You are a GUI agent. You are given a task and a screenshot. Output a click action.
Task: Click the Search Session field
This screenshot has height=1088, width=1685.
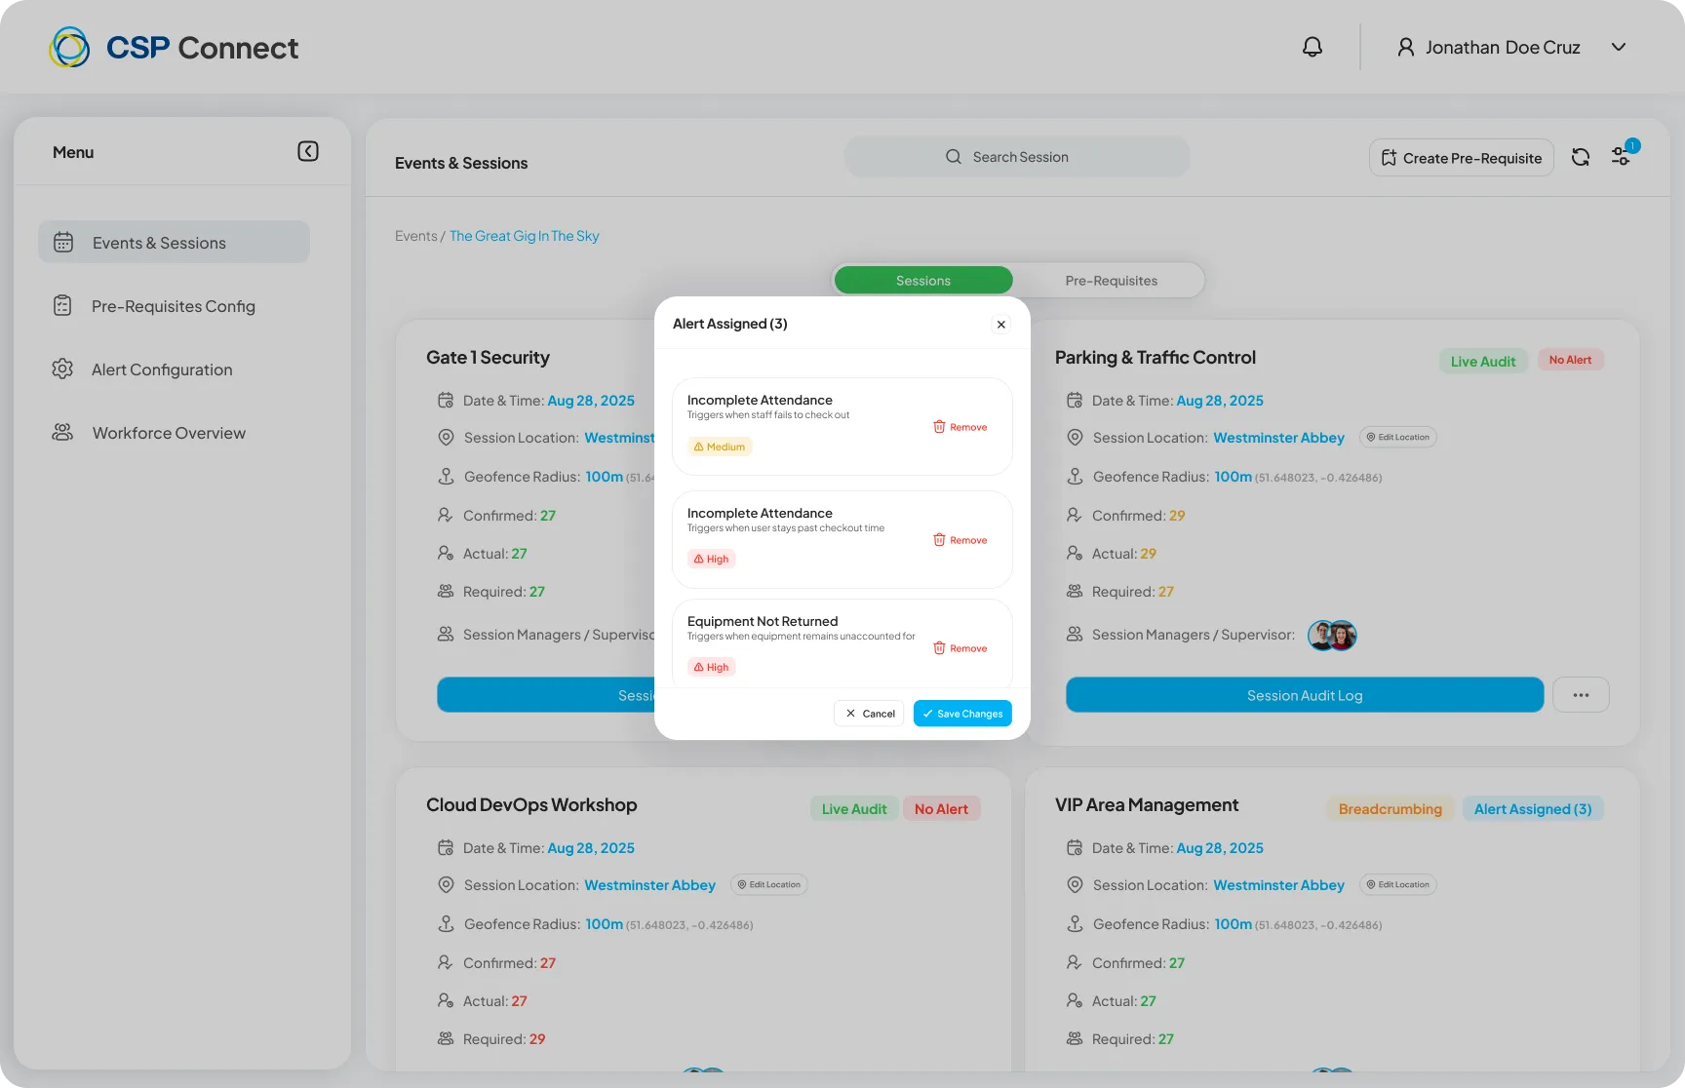pyautogui.click(x=1017, y=157)
